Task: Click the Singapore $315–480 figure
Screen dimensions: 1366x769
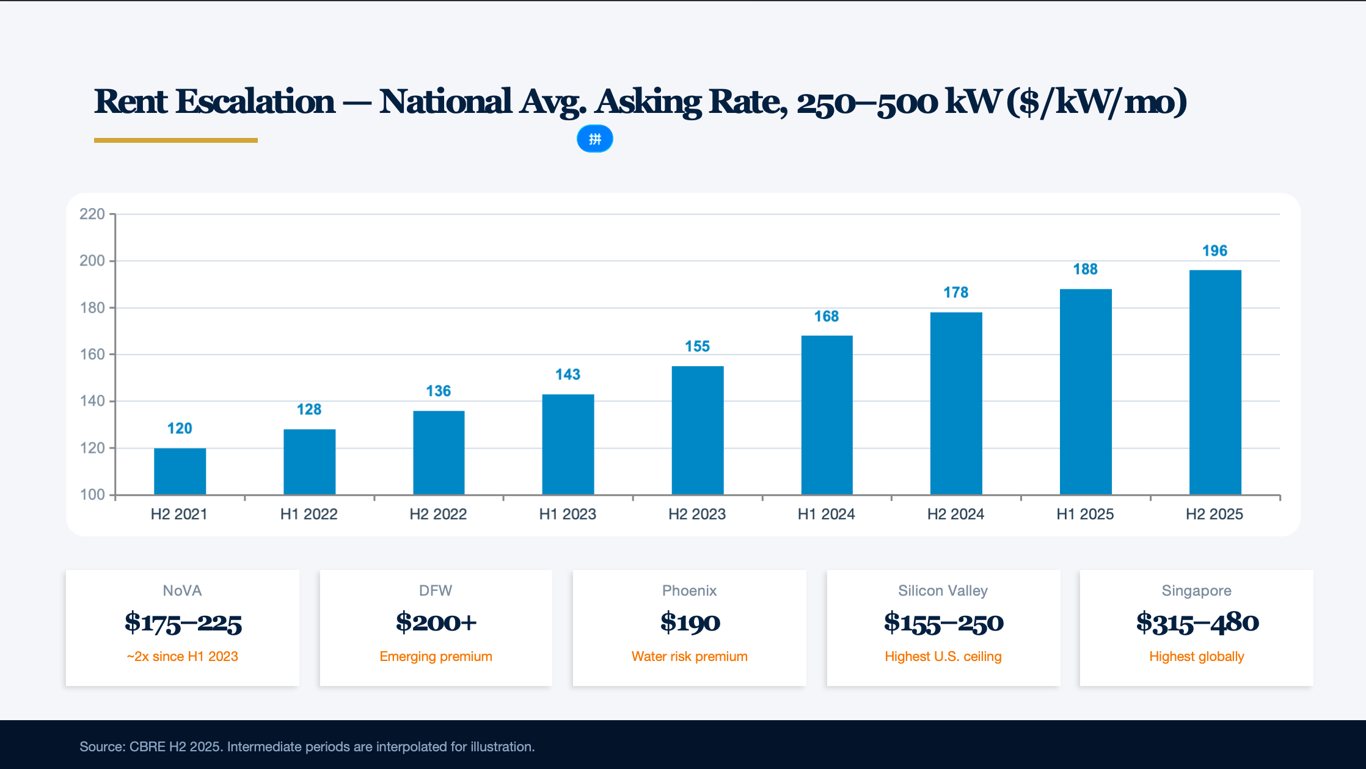Action: pyautogui.click(x=1197, y=623)
